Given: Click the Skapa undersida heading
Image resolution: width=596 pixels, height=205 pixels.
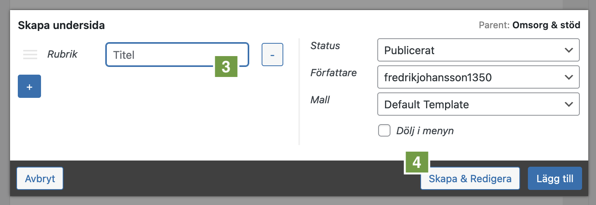Looking at the screenshot, I should point(61,26).
